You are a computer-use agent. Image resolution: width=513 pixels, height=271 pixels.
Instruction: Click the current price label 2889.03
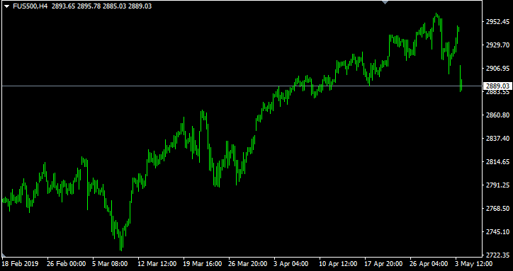[x=498, y=86]
